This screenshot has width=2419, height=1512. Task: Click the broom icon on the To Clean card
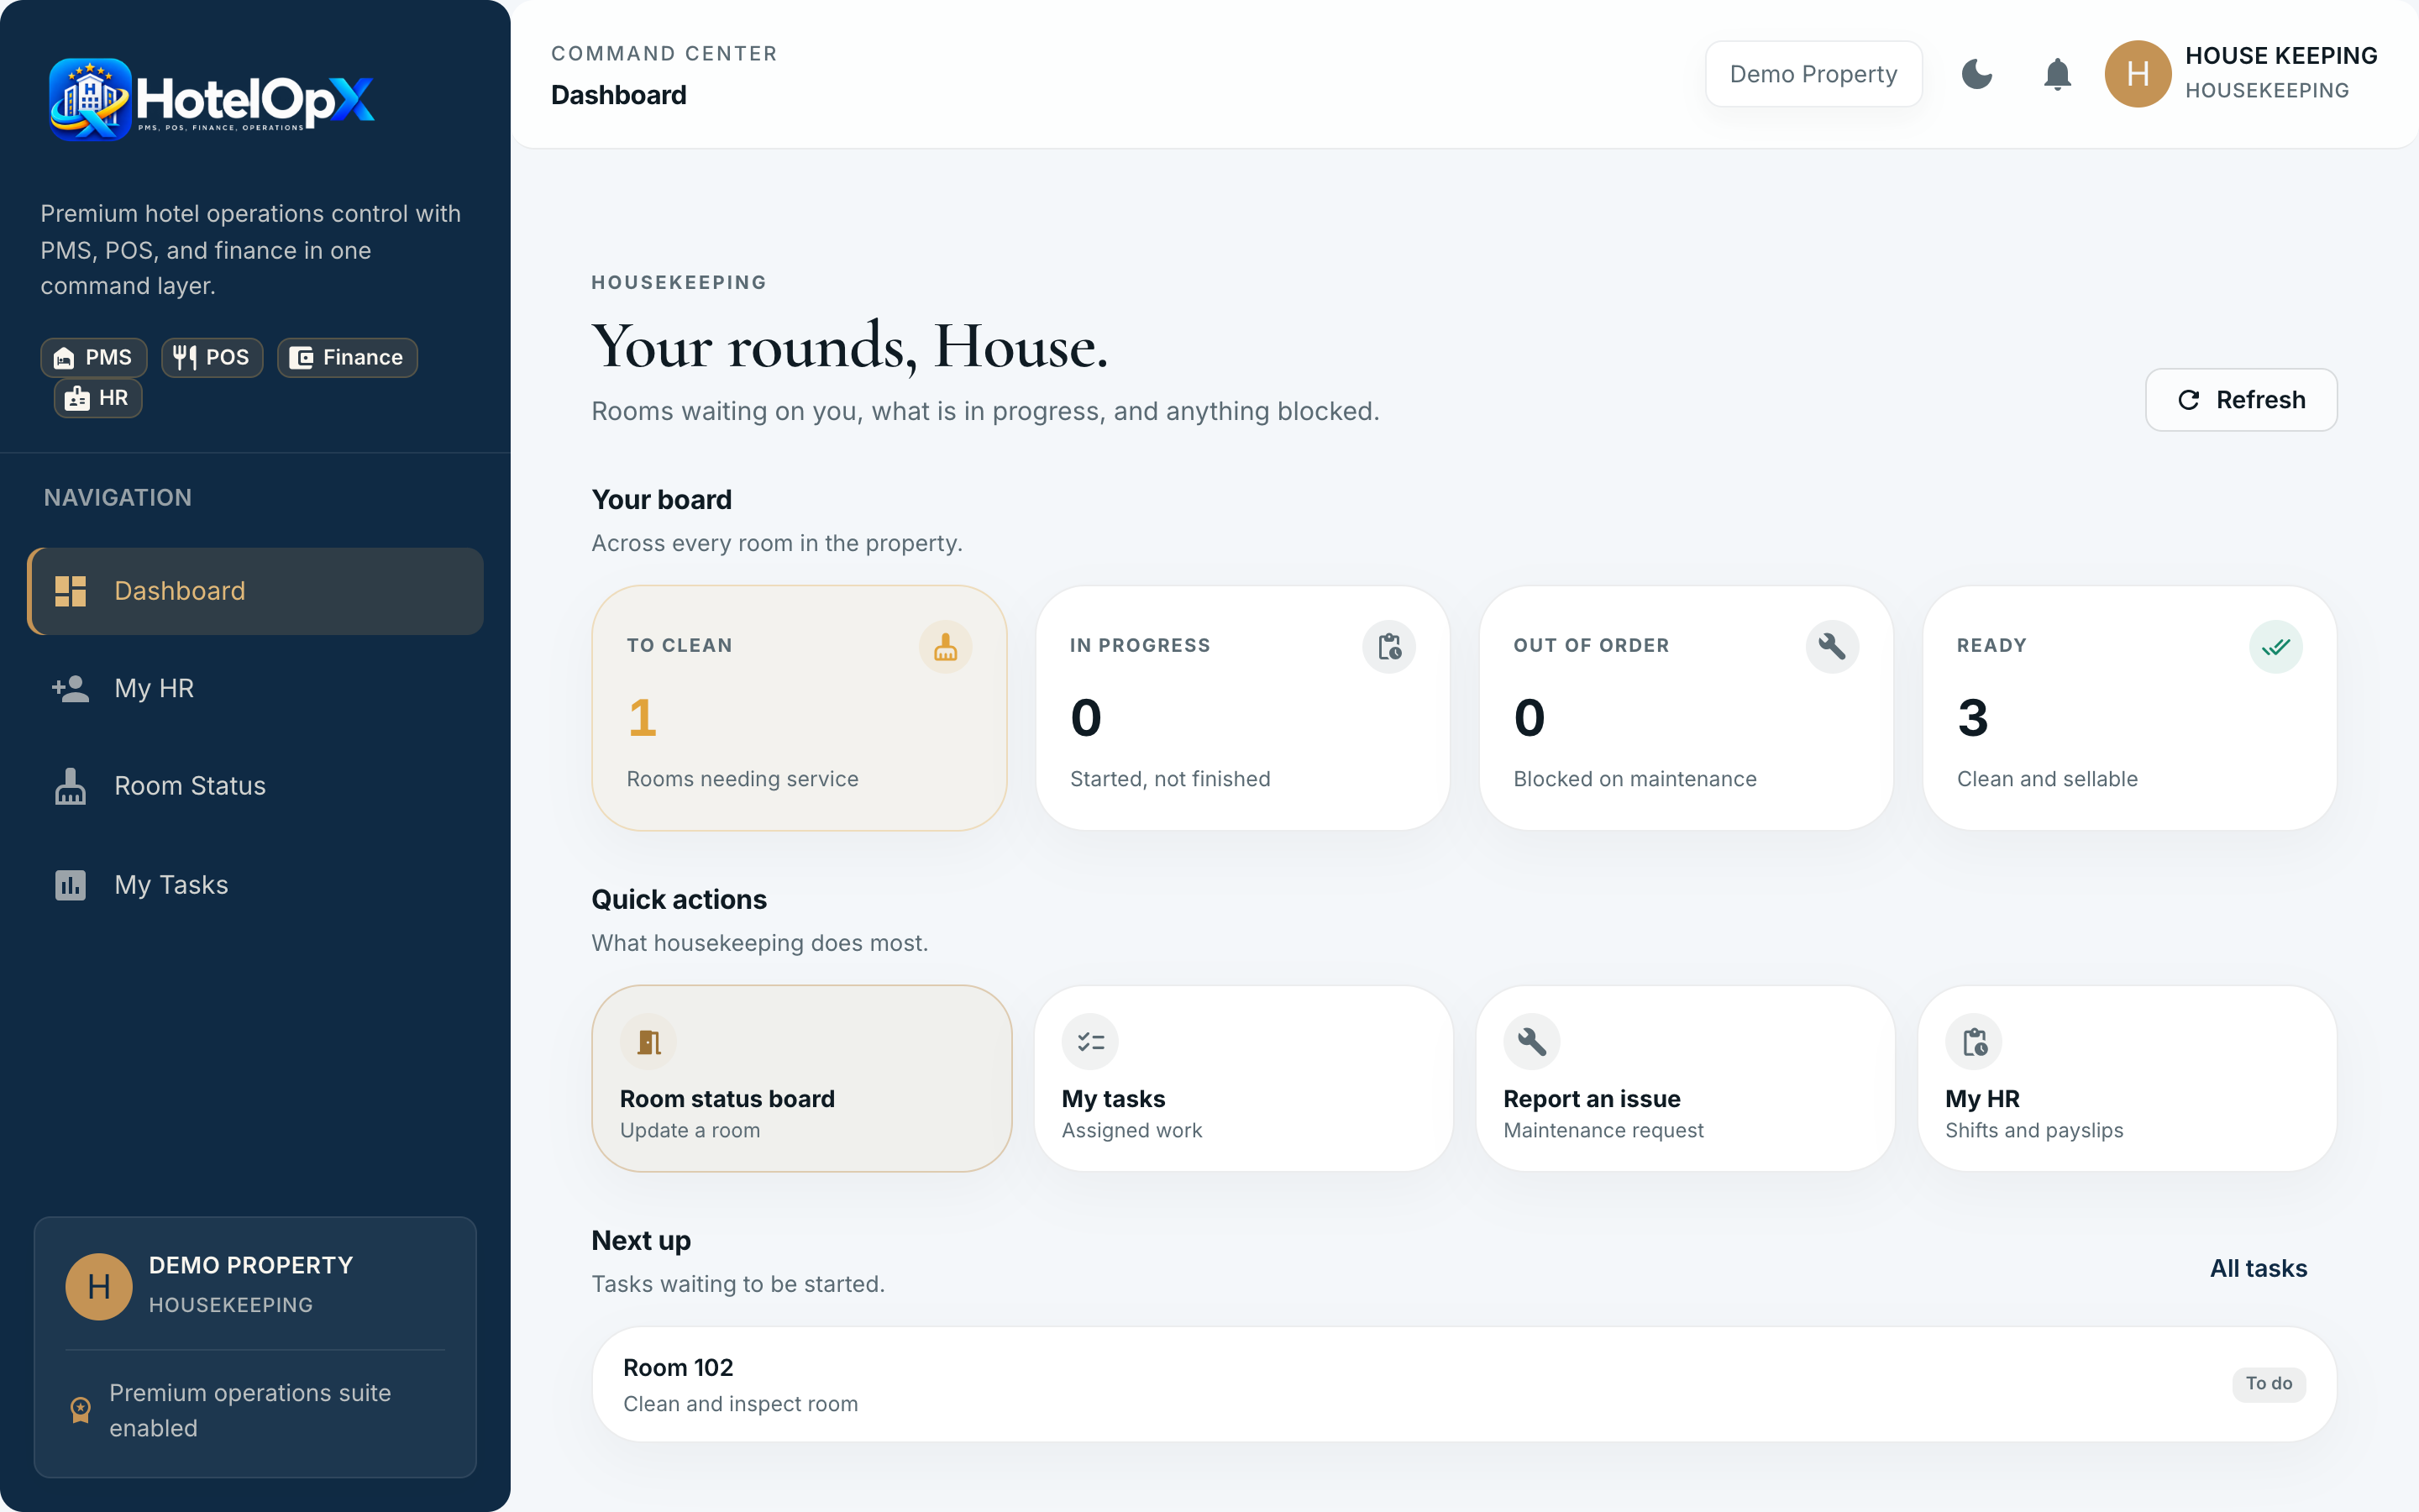(945, 647)
